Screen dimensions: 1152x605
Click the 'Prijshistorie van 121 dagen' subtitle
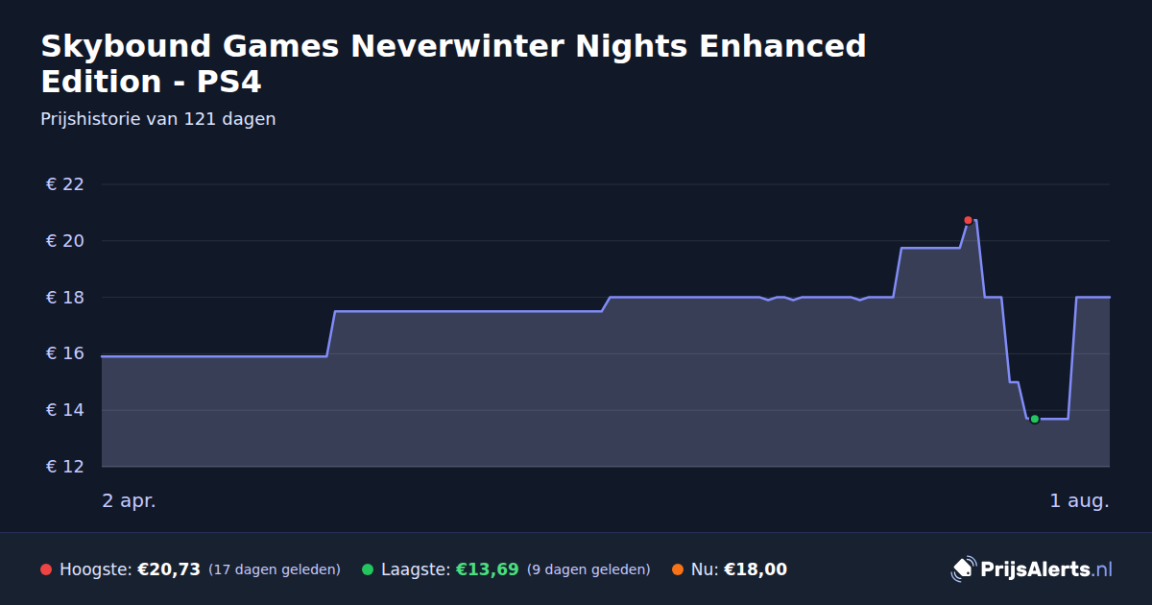click(x=158, y=119)
